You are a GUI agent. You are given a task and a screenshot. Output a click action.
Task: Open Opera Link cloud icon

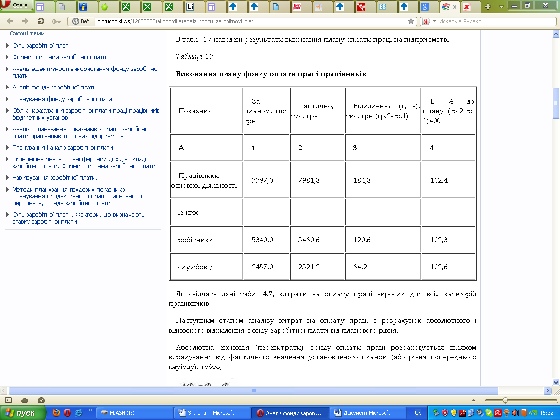[x=25, y=400]
